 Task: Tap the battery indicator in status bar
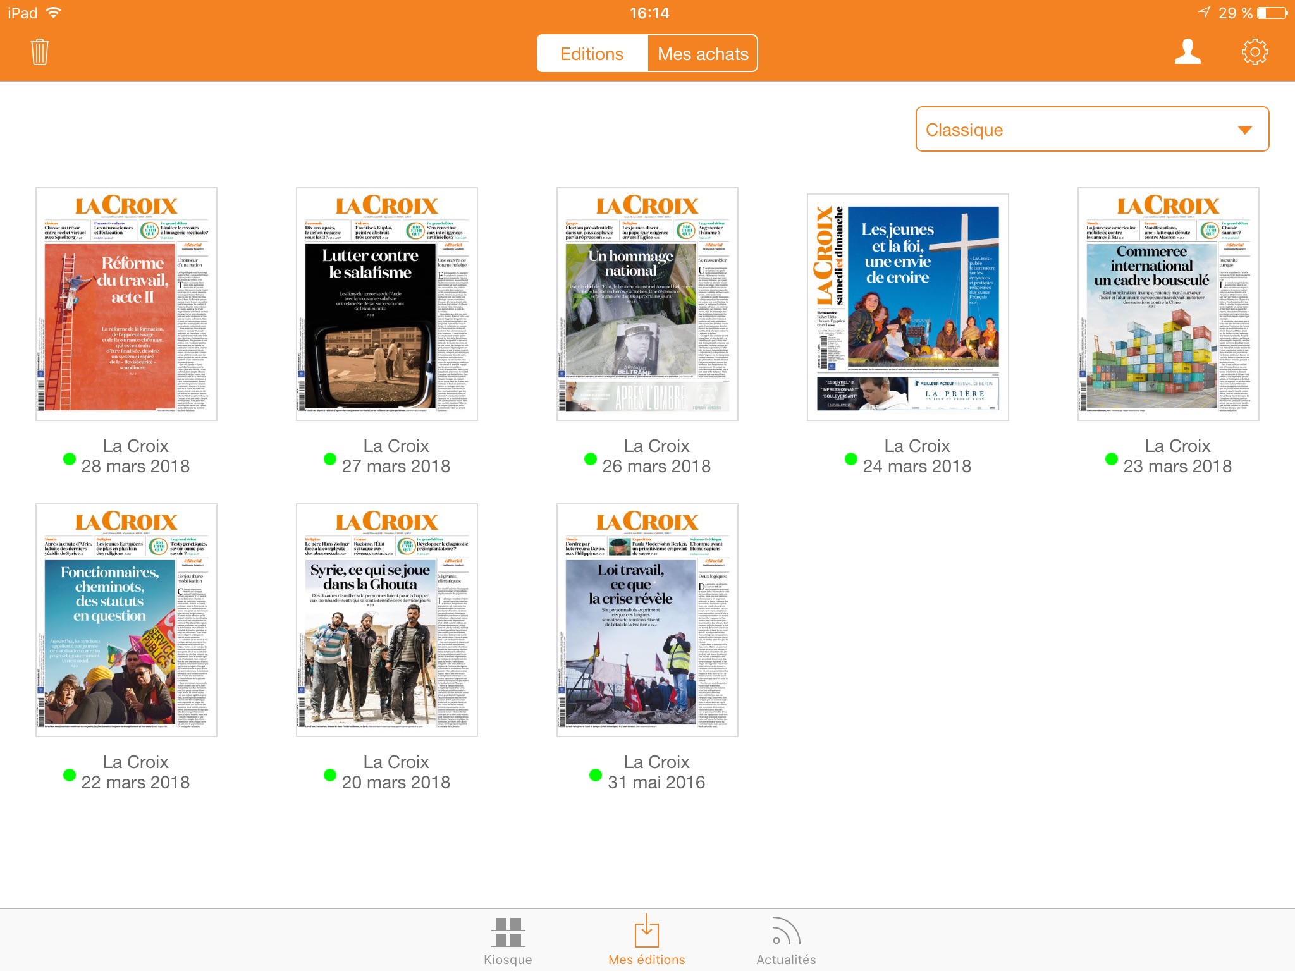click(1272, 13)
